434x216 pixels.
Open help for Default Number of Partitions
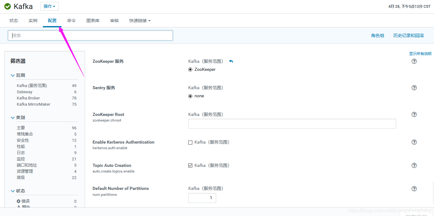click(414, 189)
